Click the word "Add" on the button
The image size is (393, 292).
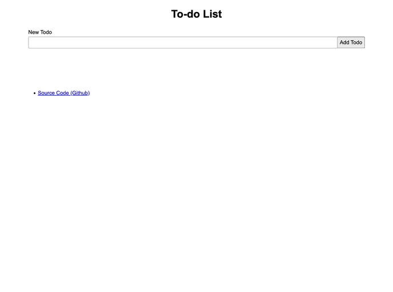tap(344, 43)
